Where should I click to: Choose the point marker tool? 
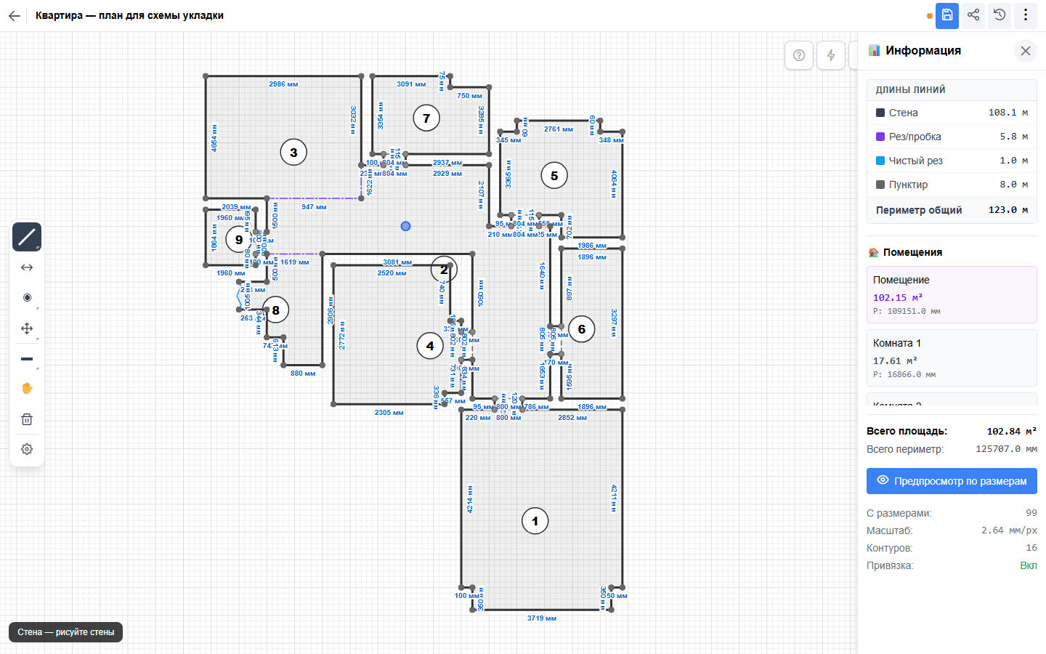[x=27, y=298]
